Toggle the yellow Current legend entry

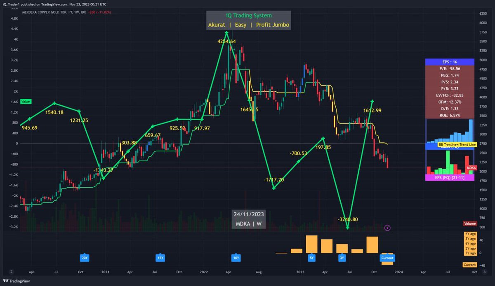pyautogui.click(x=469, y=265)
